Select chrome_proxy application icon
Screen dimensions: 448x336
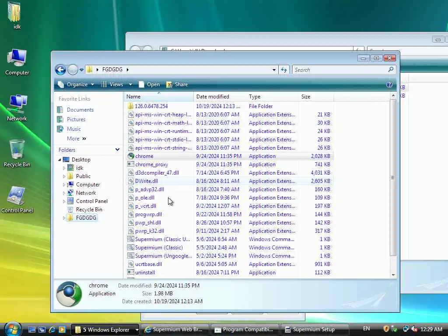(130, 164)
